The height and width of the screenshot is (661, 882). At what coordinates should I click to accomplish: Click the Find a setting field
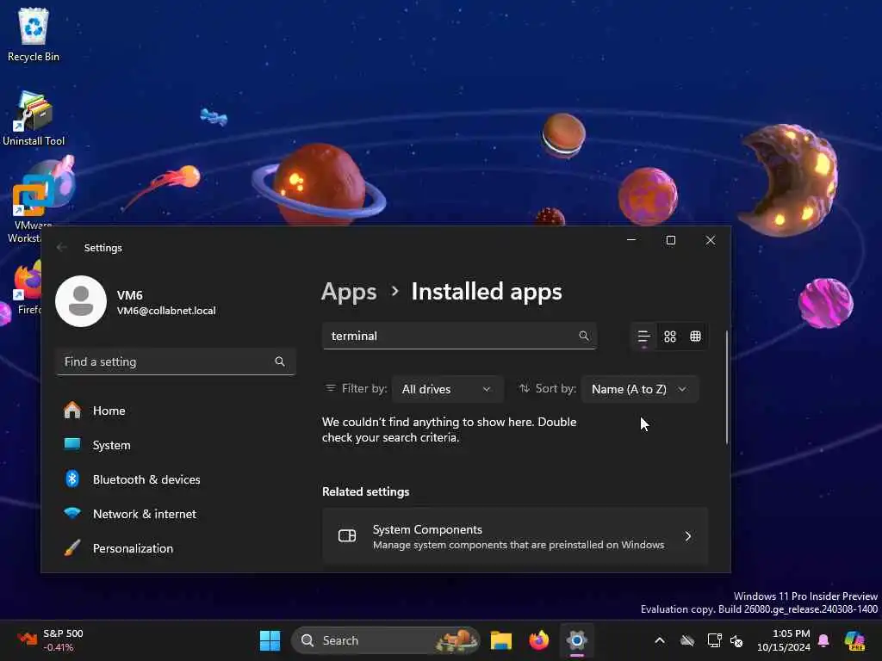[x=176, y=361]
